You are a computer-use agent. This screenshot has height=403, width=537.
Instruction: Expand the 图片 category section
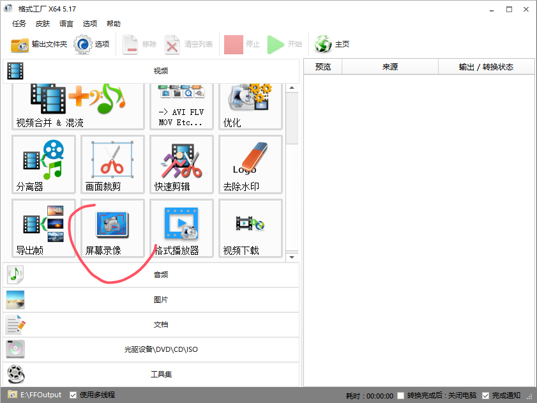[x=151, y=300]
